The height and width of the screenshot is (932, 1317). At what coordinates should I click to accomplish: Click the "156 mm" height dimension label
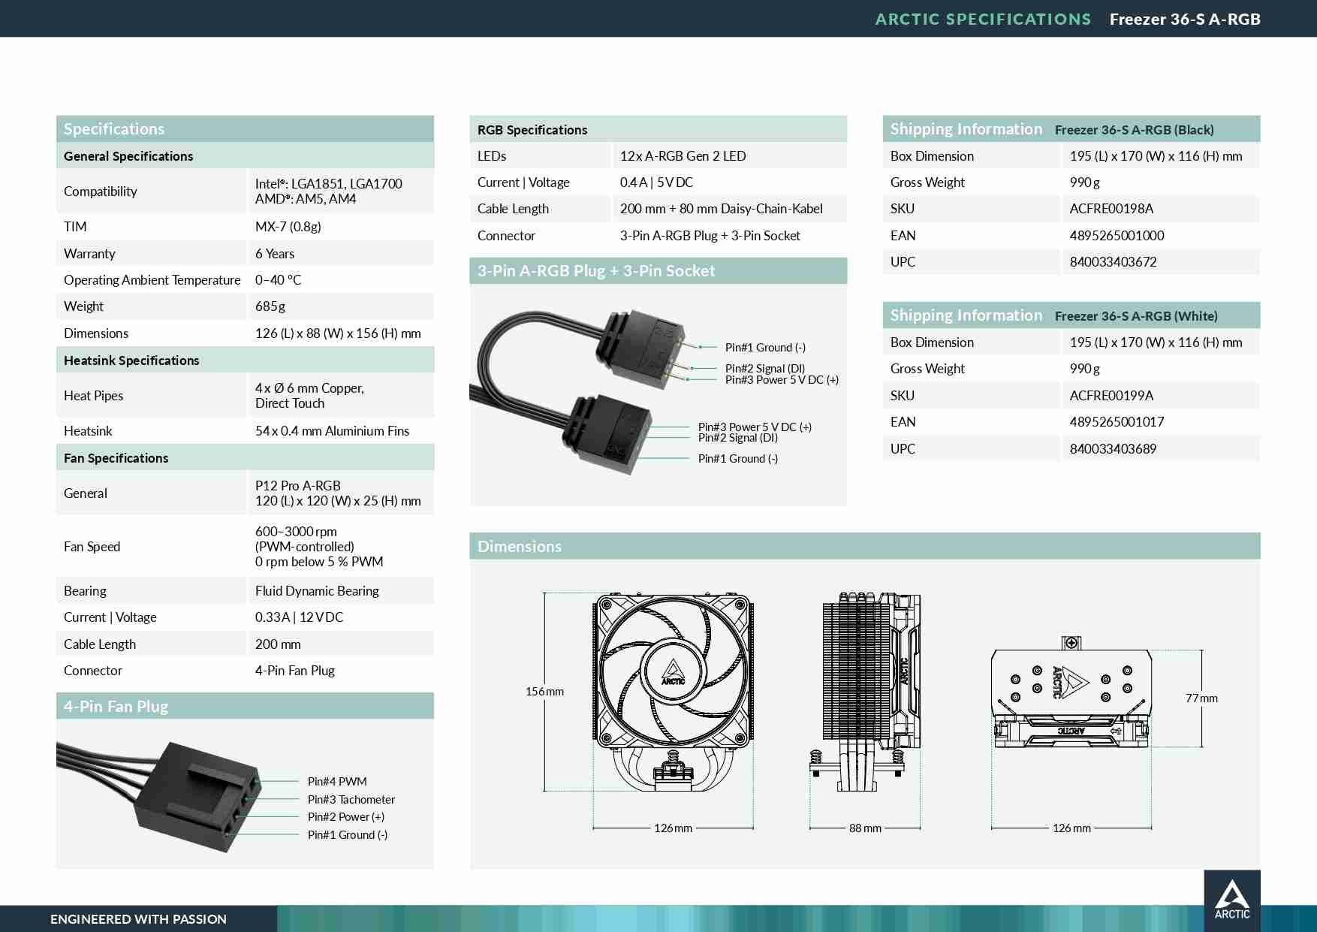click(544, 692)
